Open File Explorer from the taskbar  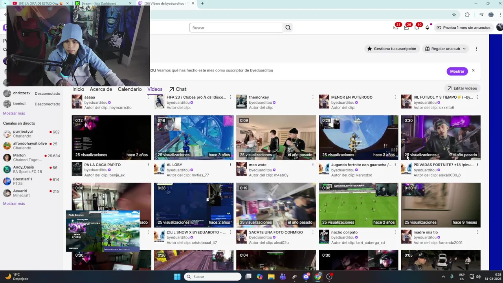pyautogui.click(x=271, y=277)
